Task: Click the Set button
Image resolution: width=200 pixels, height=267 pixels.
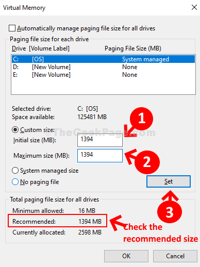Action: tap(169, 181)
